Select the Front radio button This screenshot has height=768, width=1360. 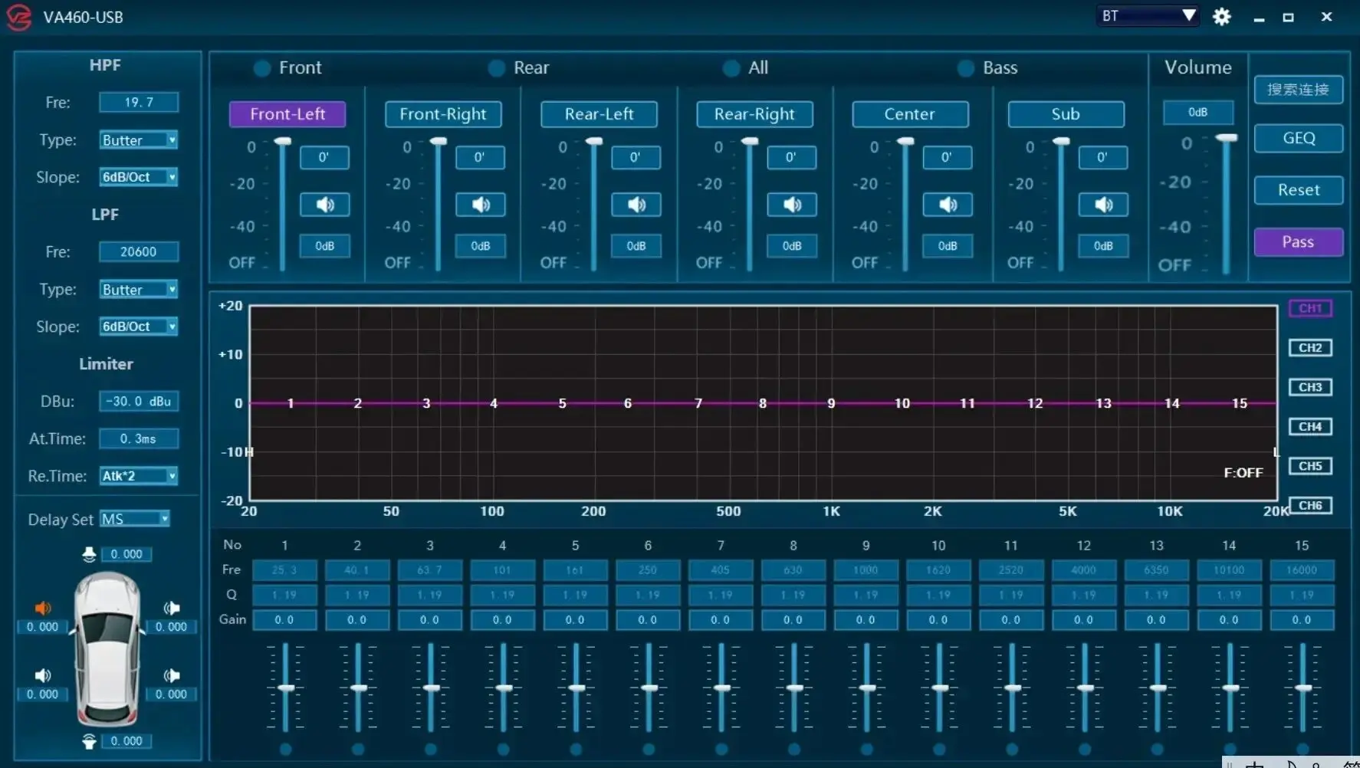click(x=261, y=68)
